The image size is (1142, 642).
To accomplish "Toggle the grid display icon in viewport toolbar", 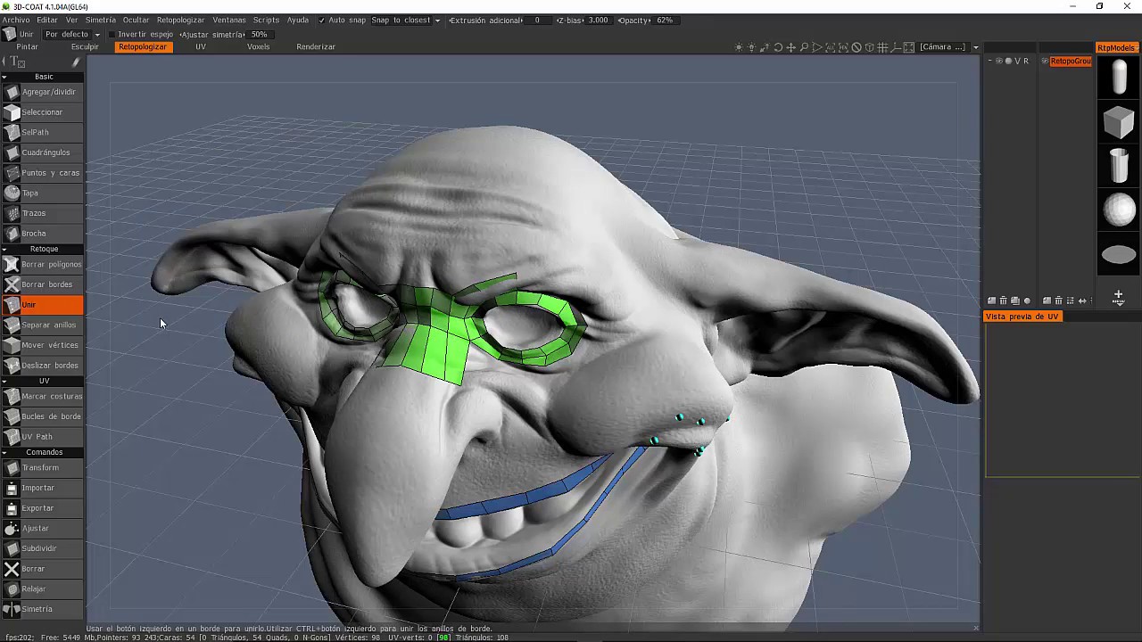I will click(x=882, y=47).
